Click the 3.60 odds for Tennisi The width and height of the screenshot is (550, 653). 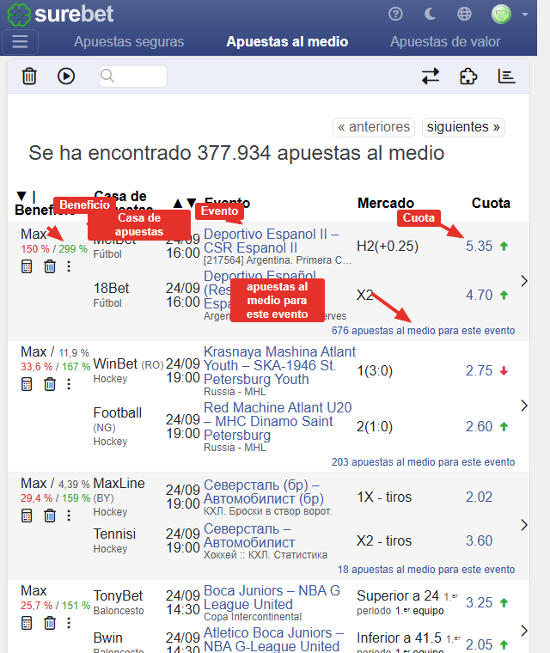480,540
